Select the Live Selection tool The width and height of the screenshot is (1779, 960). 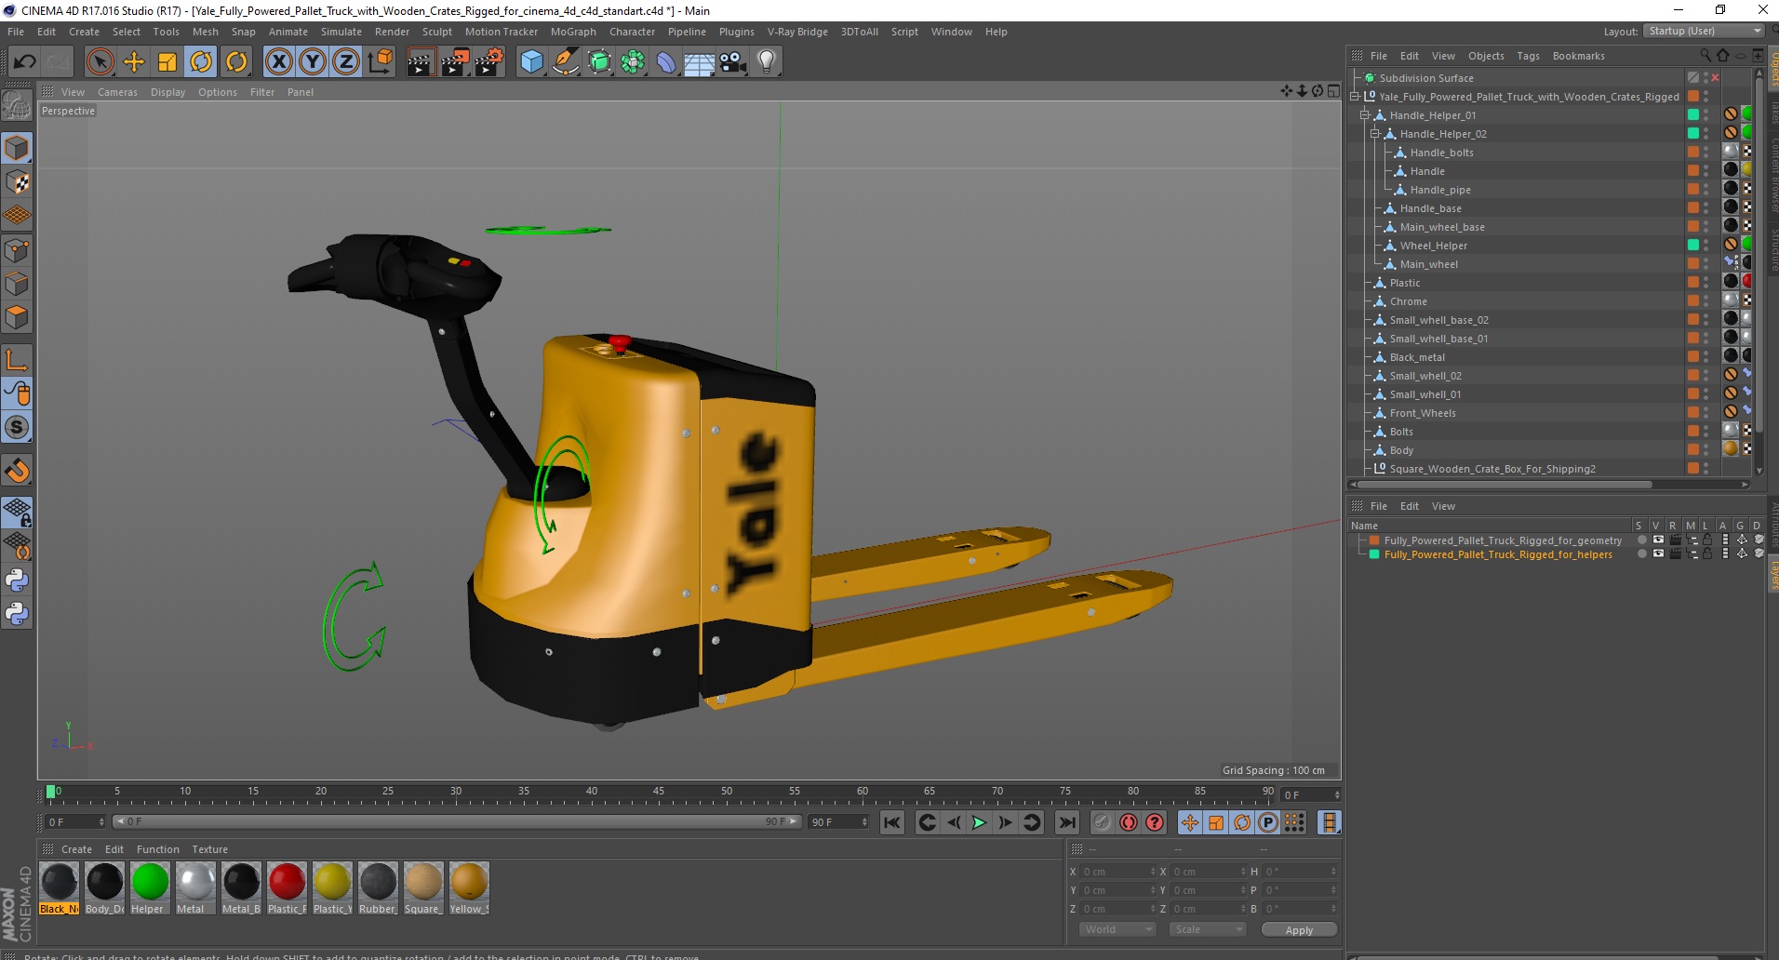tap(100, 61)
